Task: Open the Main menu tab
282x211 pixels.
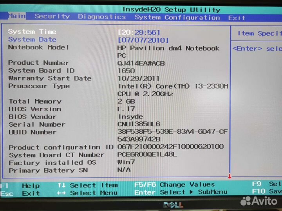Action: pyautogui.click(x=17, y=16)
